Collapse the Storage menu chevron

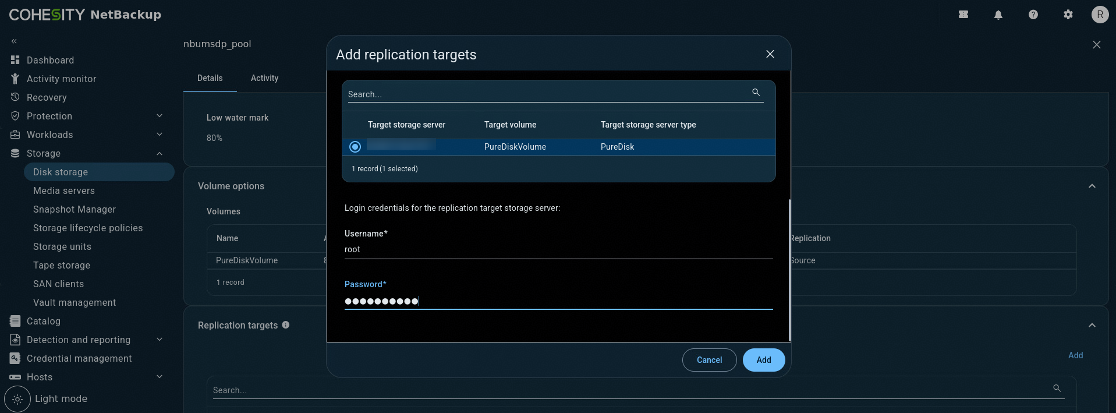point(160,153)
